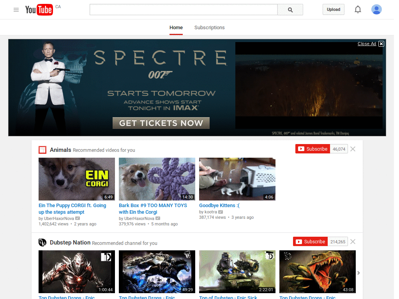
Task: Click the YouTube logo
Action: click(39, 10)
